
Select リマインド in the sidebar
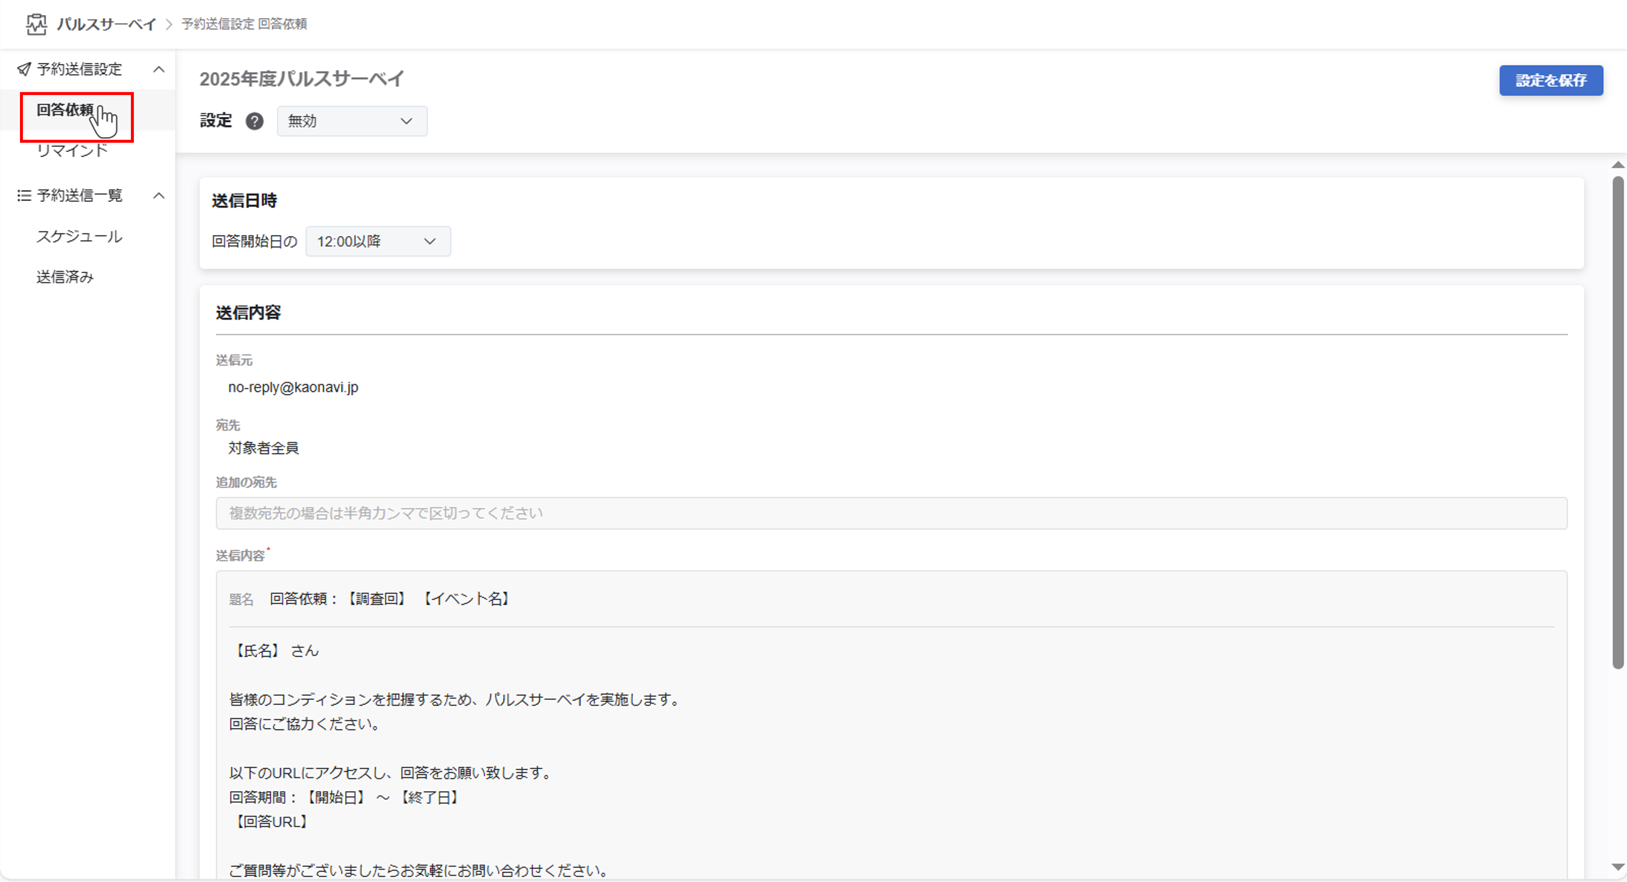pos(72,151)
